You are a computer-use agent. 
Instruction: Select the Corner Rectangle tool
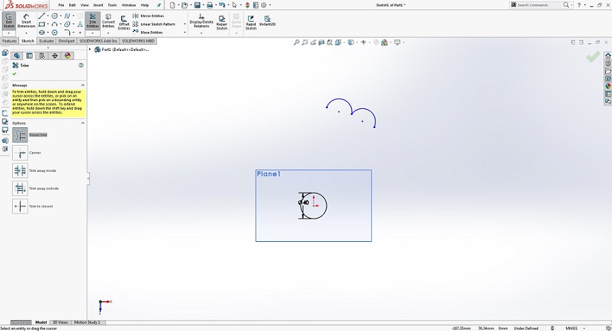click(x=42, y=24)
